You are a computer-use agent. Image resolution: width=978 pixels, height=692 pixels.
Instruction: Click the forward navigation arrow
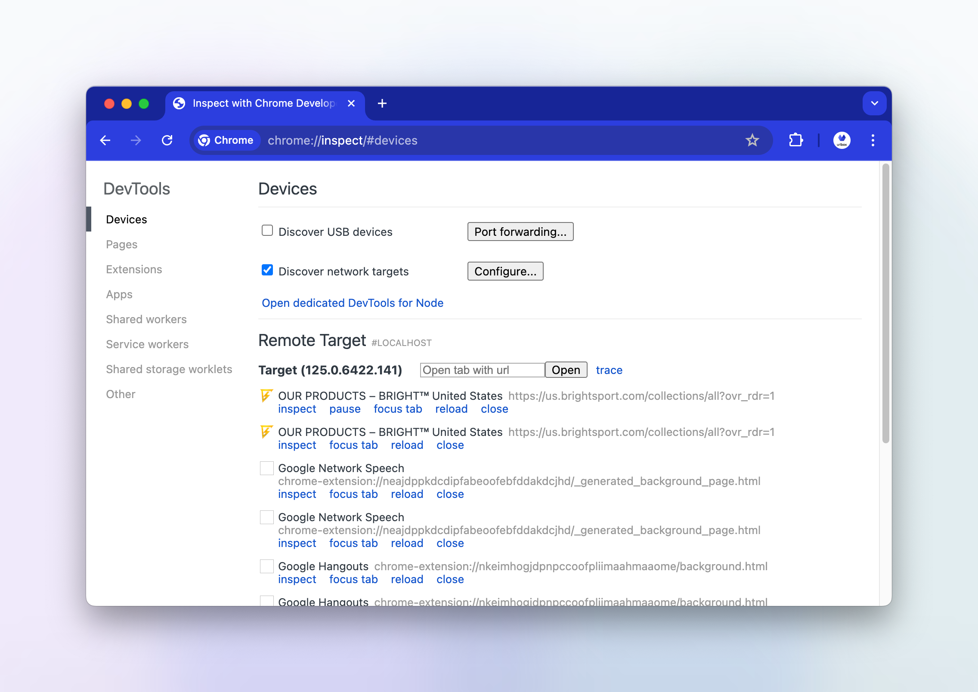(x=136, y=140)
